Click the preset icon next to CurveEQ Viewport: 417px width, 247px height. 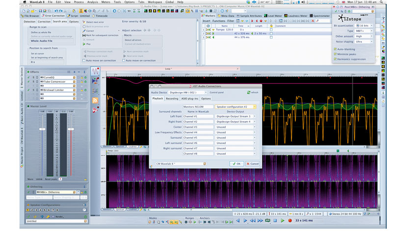pyautogui.click(x=74, y=77)
